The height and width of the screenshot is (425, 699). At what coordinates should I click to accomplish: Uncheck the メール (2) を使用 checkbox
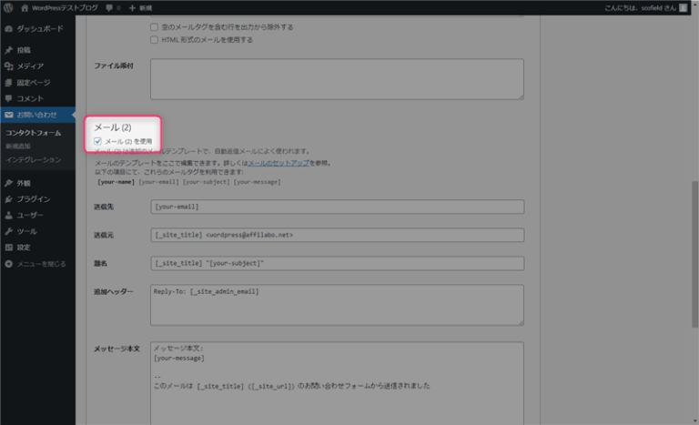(x=98, y=142)
